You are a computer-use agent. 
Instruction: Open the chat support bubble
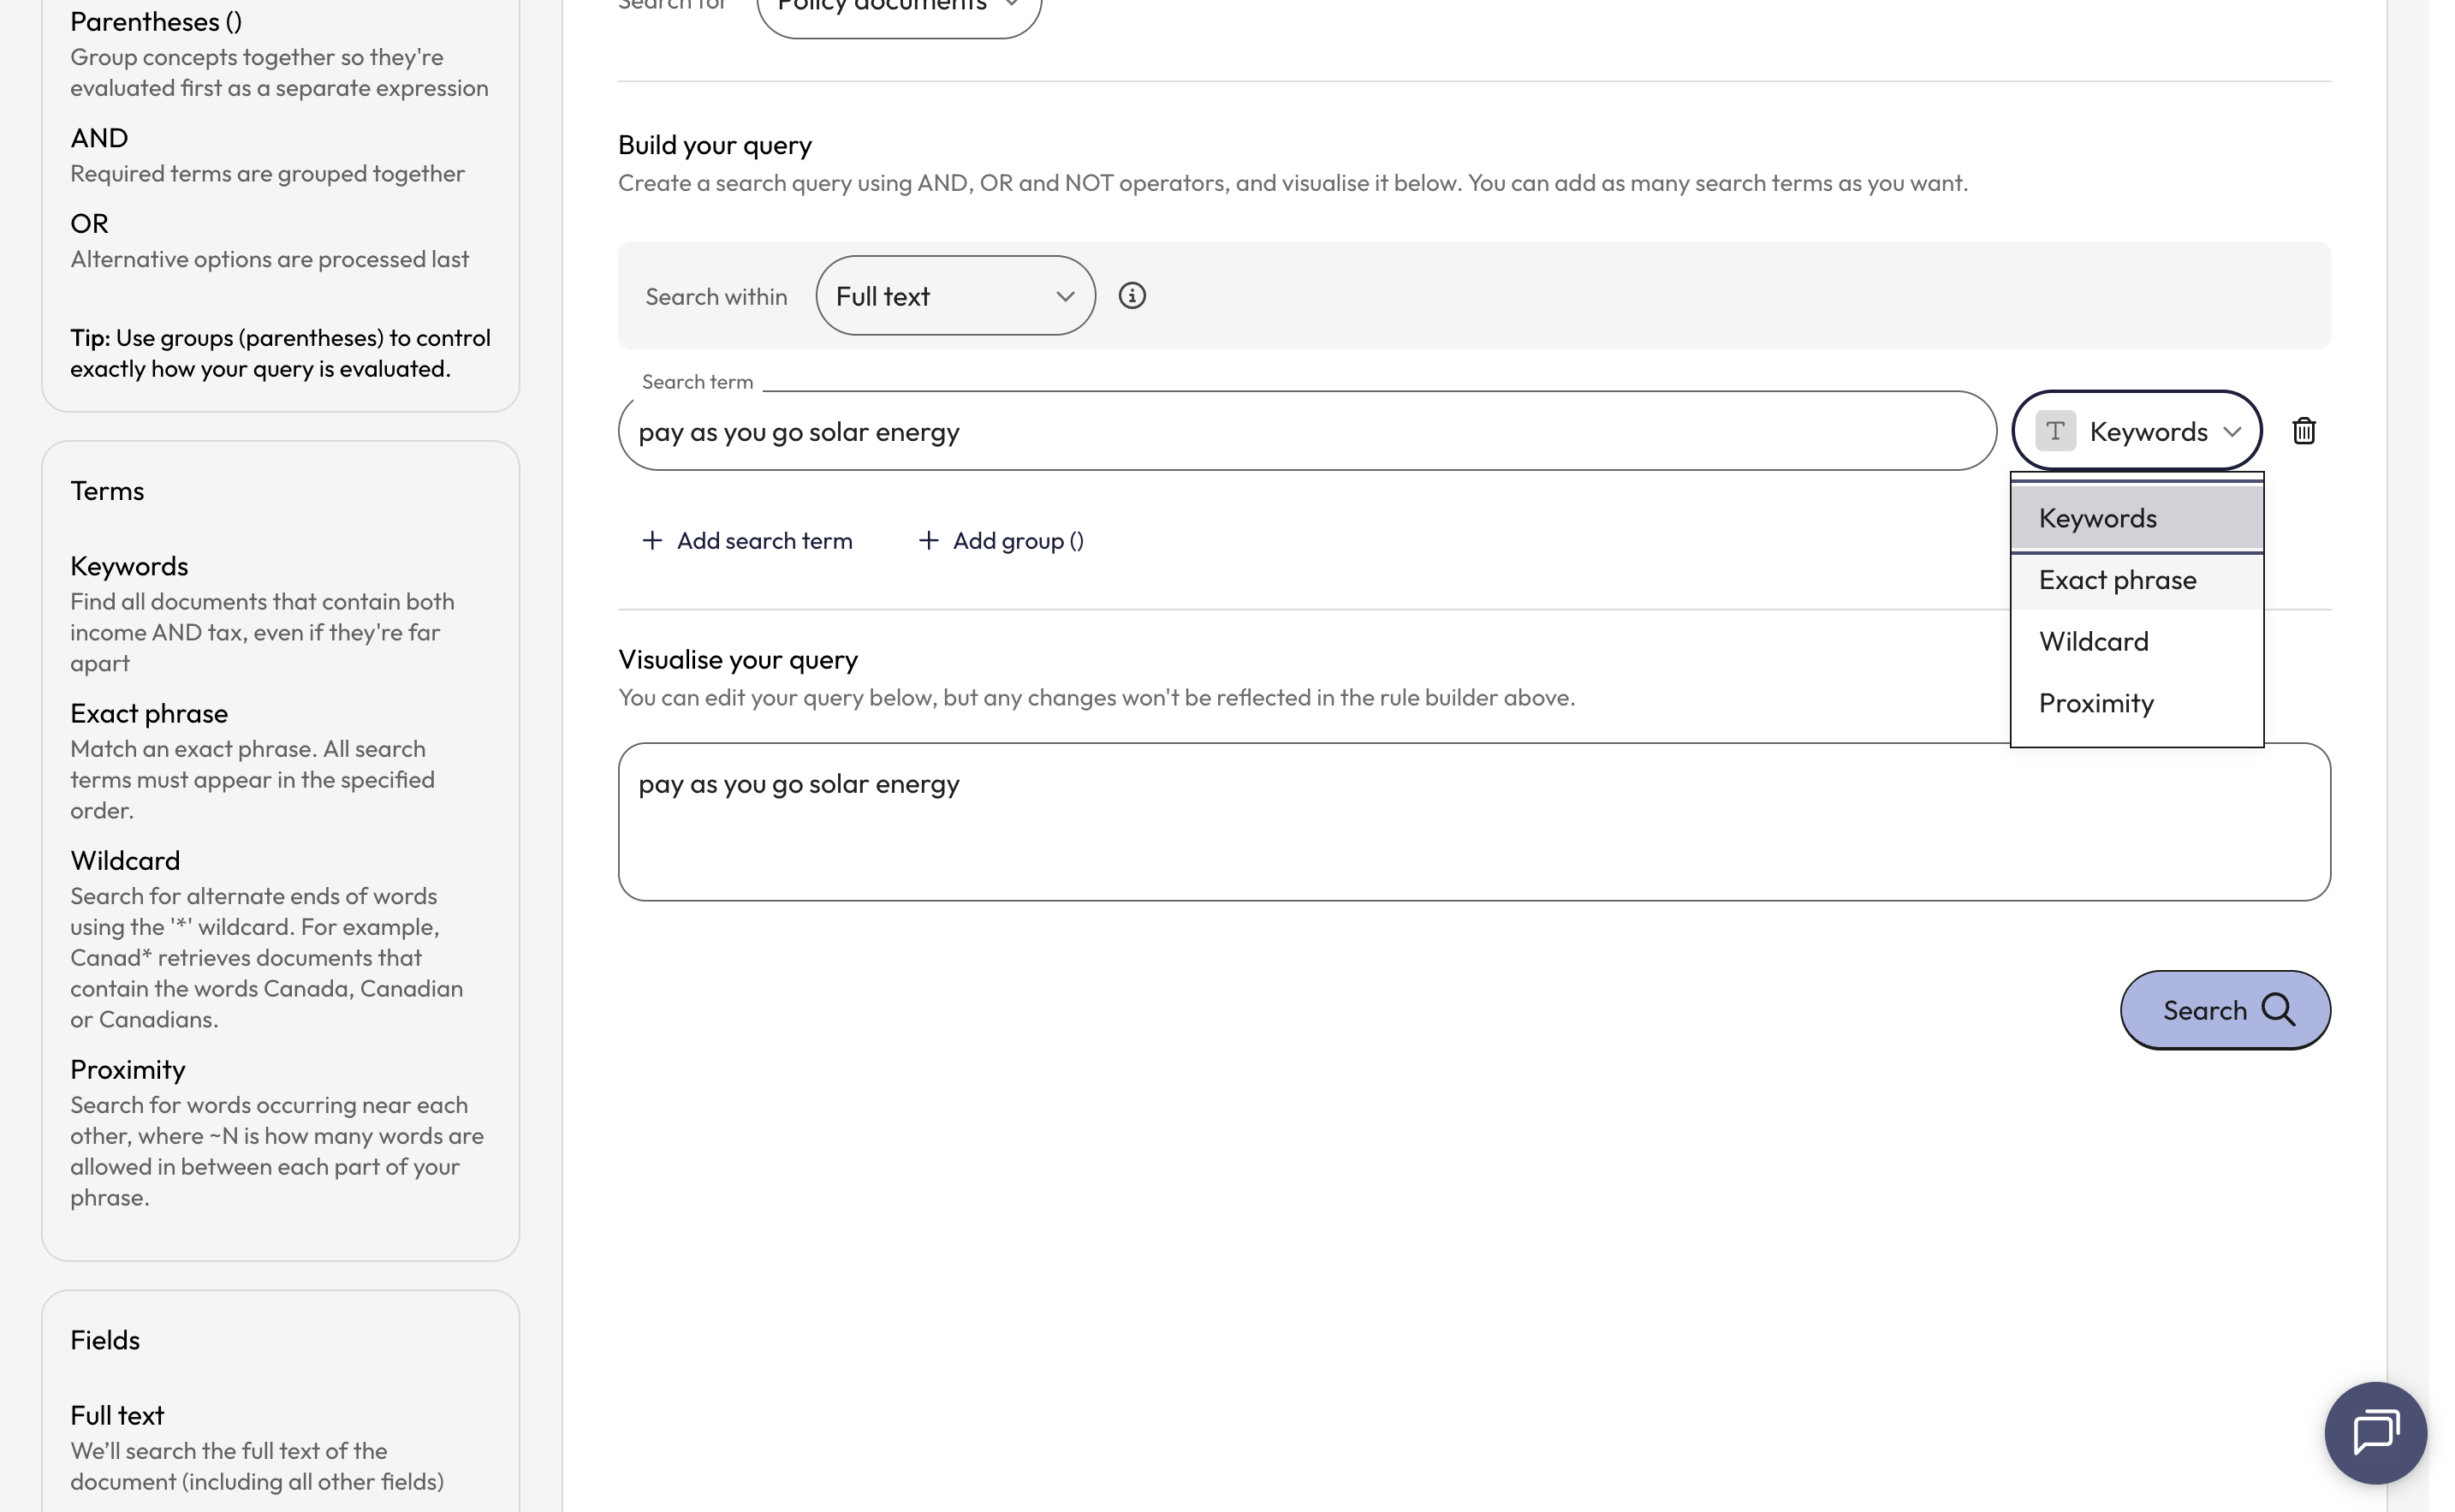(x=2375, y=1432)
